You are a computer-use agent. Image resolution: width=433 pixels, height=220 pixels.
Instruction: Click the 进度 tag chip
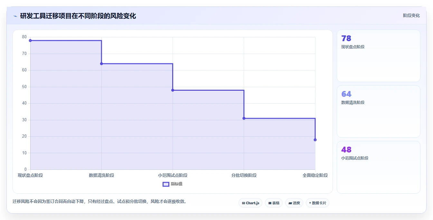coord(294,203)
